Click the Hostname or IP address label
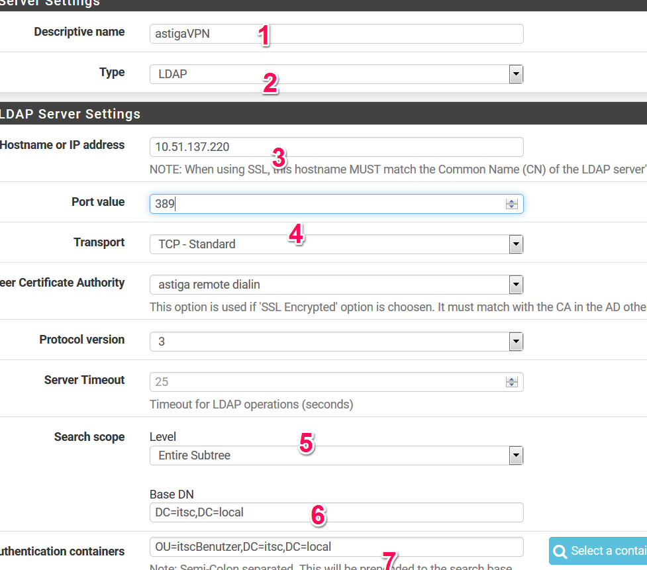 (62, 145)
